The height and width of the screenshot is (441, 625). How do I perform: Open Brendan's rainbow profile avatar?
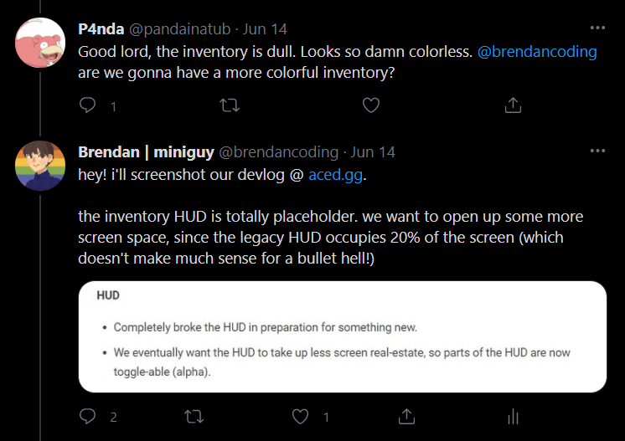point(40,165)
